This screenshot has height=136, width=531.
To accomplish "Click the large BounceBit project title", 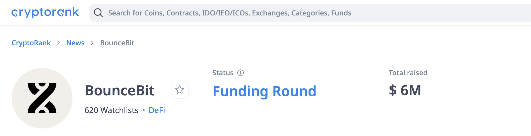I will [120, 90].
